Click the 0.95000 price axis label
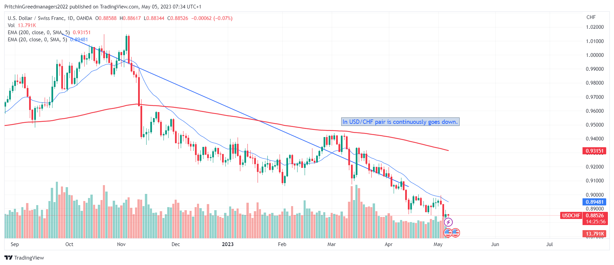The image size is (614, 265). point(595,125)
